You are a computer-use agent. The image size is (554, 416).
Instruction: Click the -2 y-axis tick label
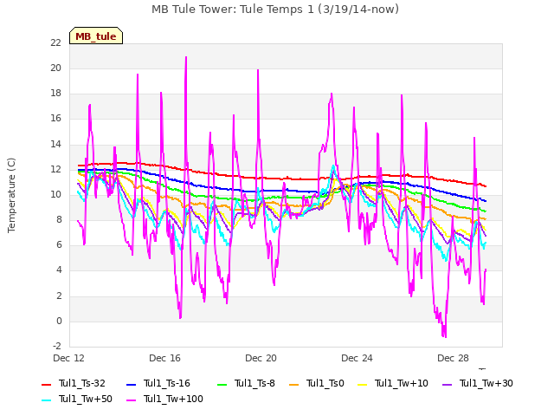(x=57, y=347)
